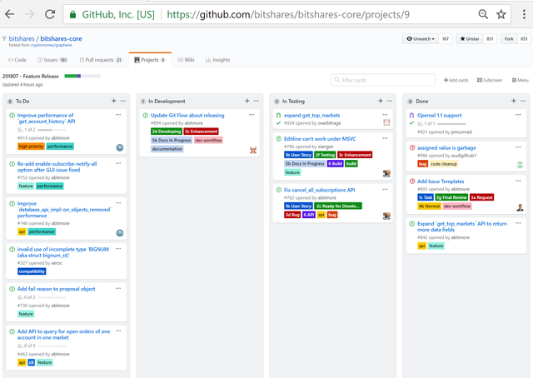Open the Insights tab
Image resolution: width=533 pixels, height=378 pixels.
click(217, 60)
